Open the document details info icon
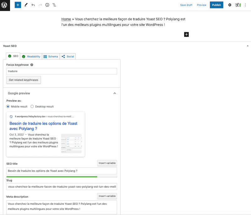This screenshot has width=251, height=215. [47, 5]
